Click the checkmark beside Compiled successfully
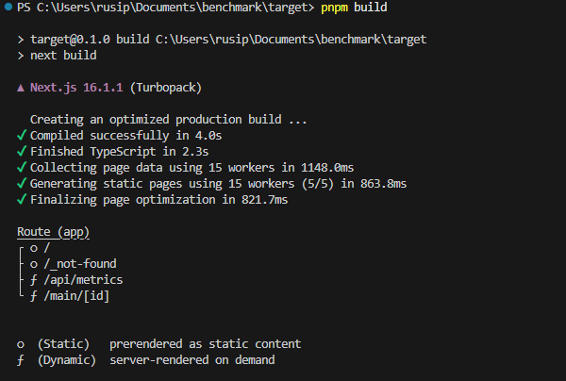 21,136
